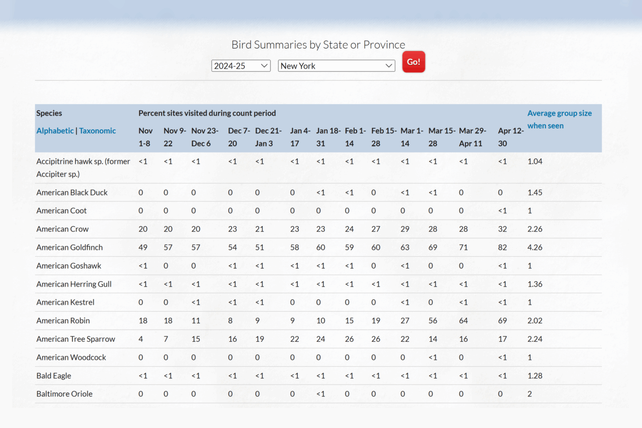
Task: Click American Goldfinch's 4.26 average group size
Action: tap(535, 248)
